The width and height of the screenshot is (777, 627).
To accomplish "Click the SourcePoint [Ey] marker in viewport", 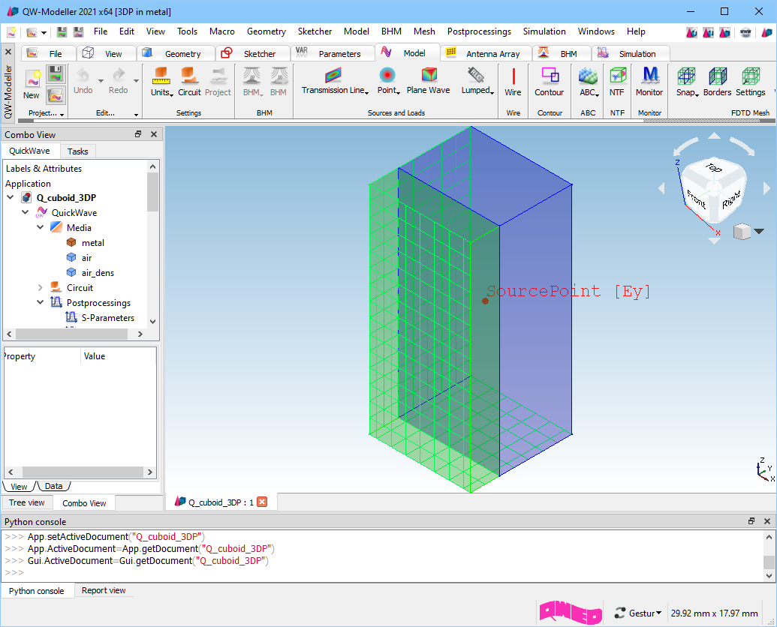I will click(485, 301).
